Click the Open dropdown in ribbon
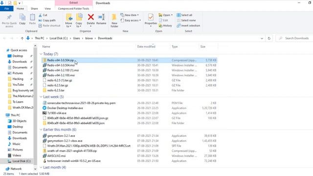Viewport: 313px width, 176px height. (x=165, y=15)
